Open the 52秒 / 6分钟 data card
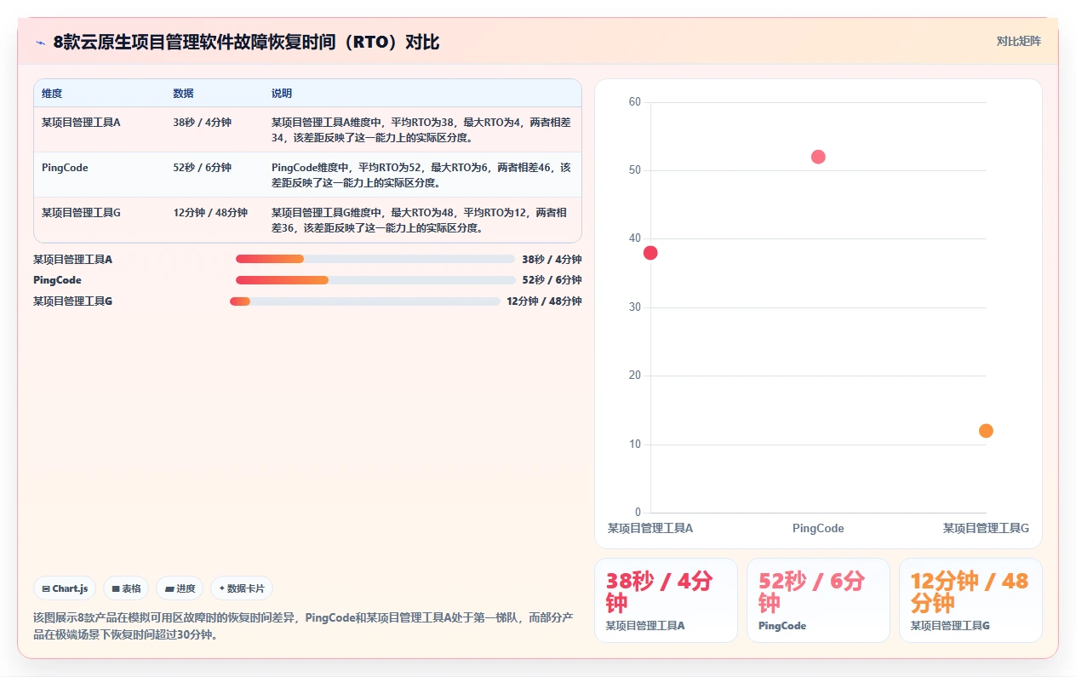The width and height of the screenshot is (1076, 677). point(818,600)
